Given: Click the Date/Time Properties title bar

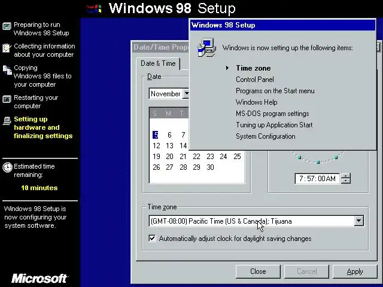Looking at the screenshot, I should coord(160,47).
